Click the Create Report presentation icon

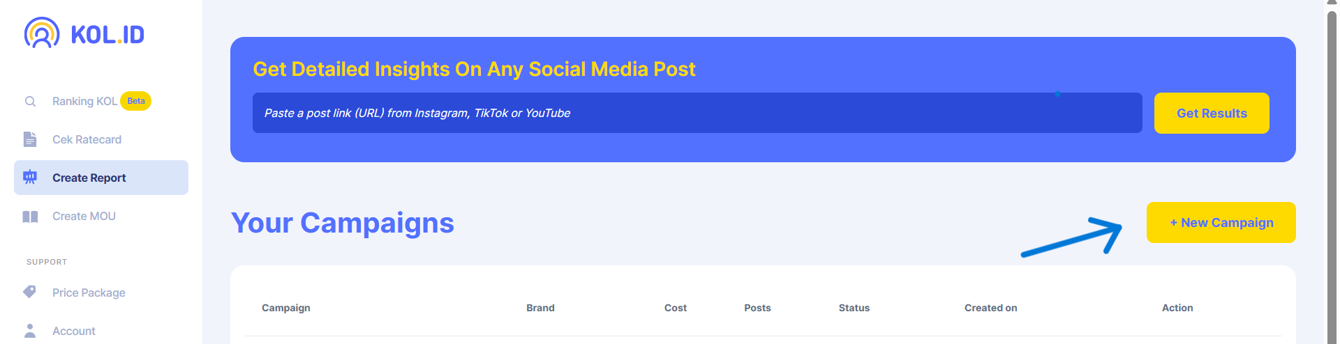pyautogui.click(x=30, y=178)
